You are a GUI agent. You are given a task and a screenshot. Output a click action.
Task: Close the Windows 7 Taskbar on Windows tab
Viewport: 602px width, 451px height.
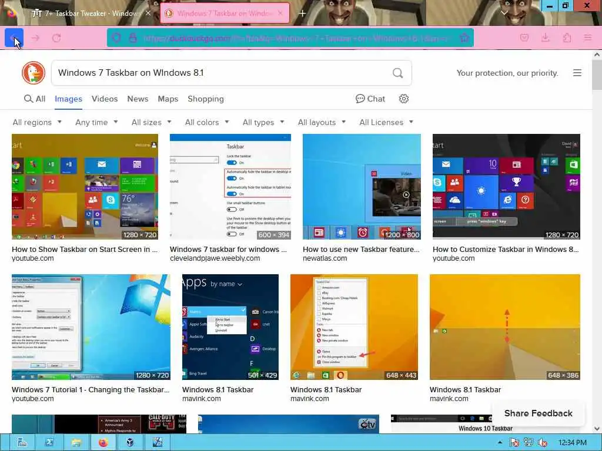pos(280,14)
